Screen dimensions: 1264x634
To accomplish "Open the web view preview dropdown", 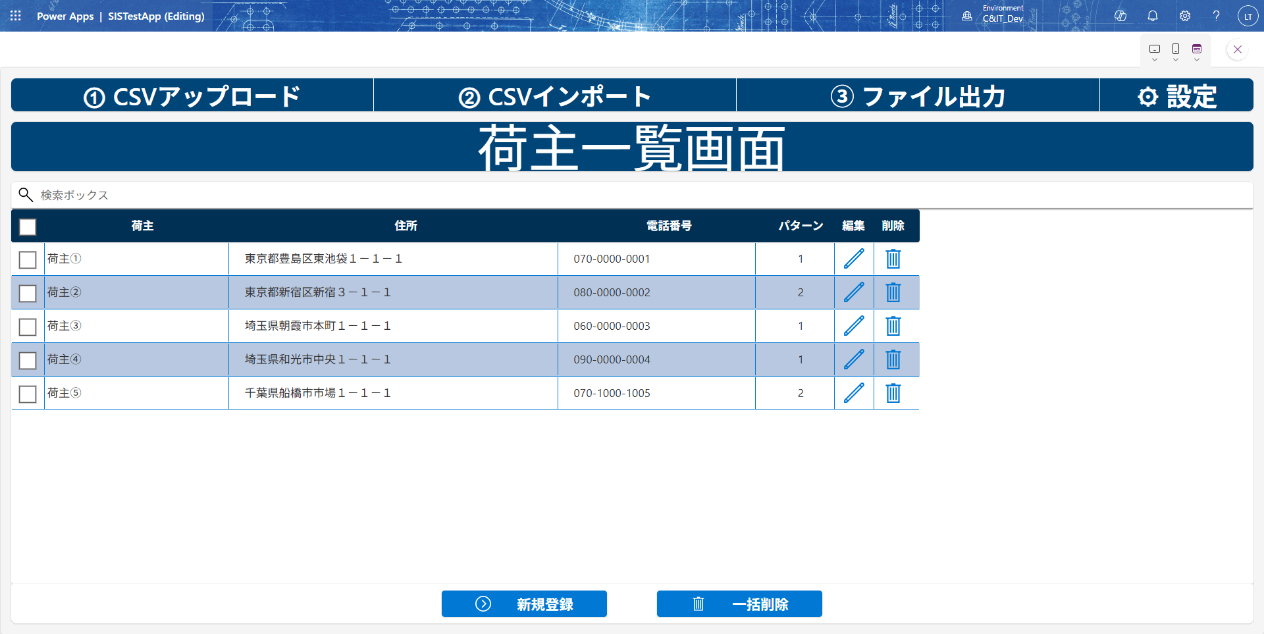I will click(1197, 52).
